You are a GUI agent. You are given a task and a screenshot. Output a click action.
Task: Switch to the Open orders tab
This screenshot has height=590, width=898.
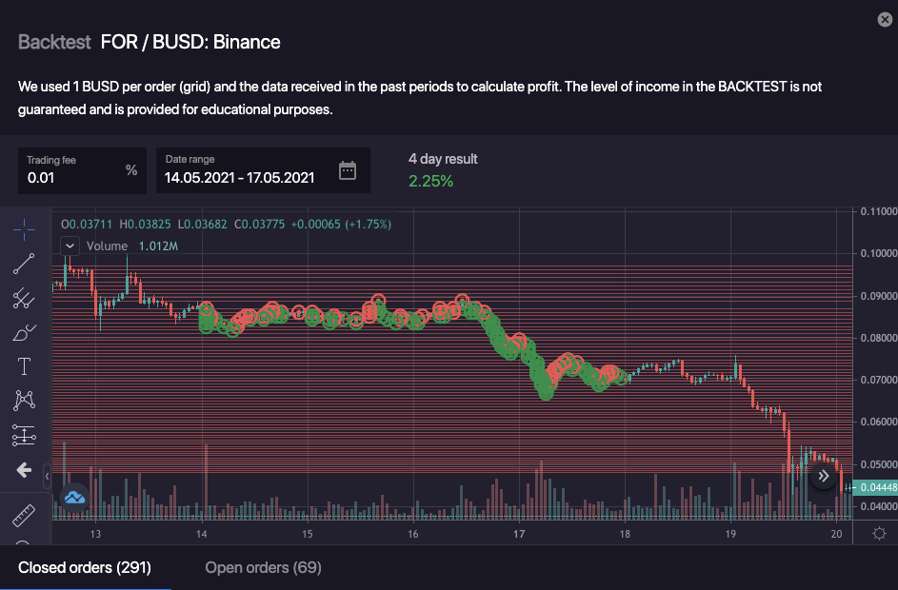click(263, 568)
